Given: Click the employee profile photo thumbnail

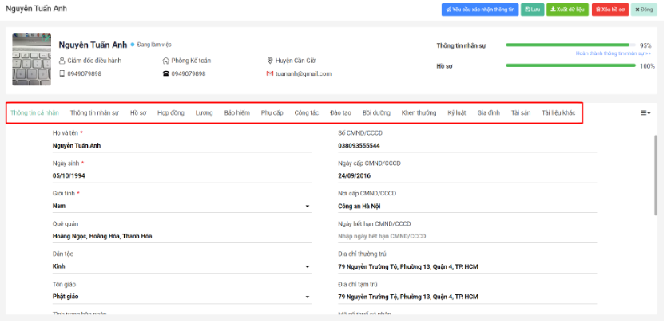Looking at the screenshot, I should tap(32, 59).
